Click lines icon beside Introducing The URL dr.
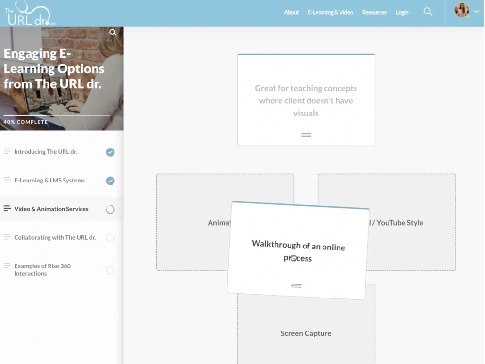The image size is (485, 364). [x=7, y=151]
